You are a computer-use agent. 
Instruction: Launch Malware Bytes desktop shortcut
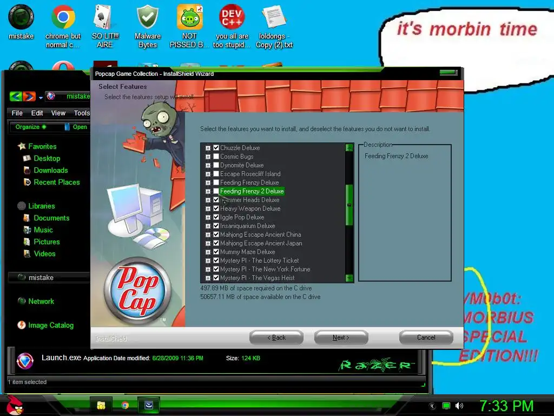147,27
